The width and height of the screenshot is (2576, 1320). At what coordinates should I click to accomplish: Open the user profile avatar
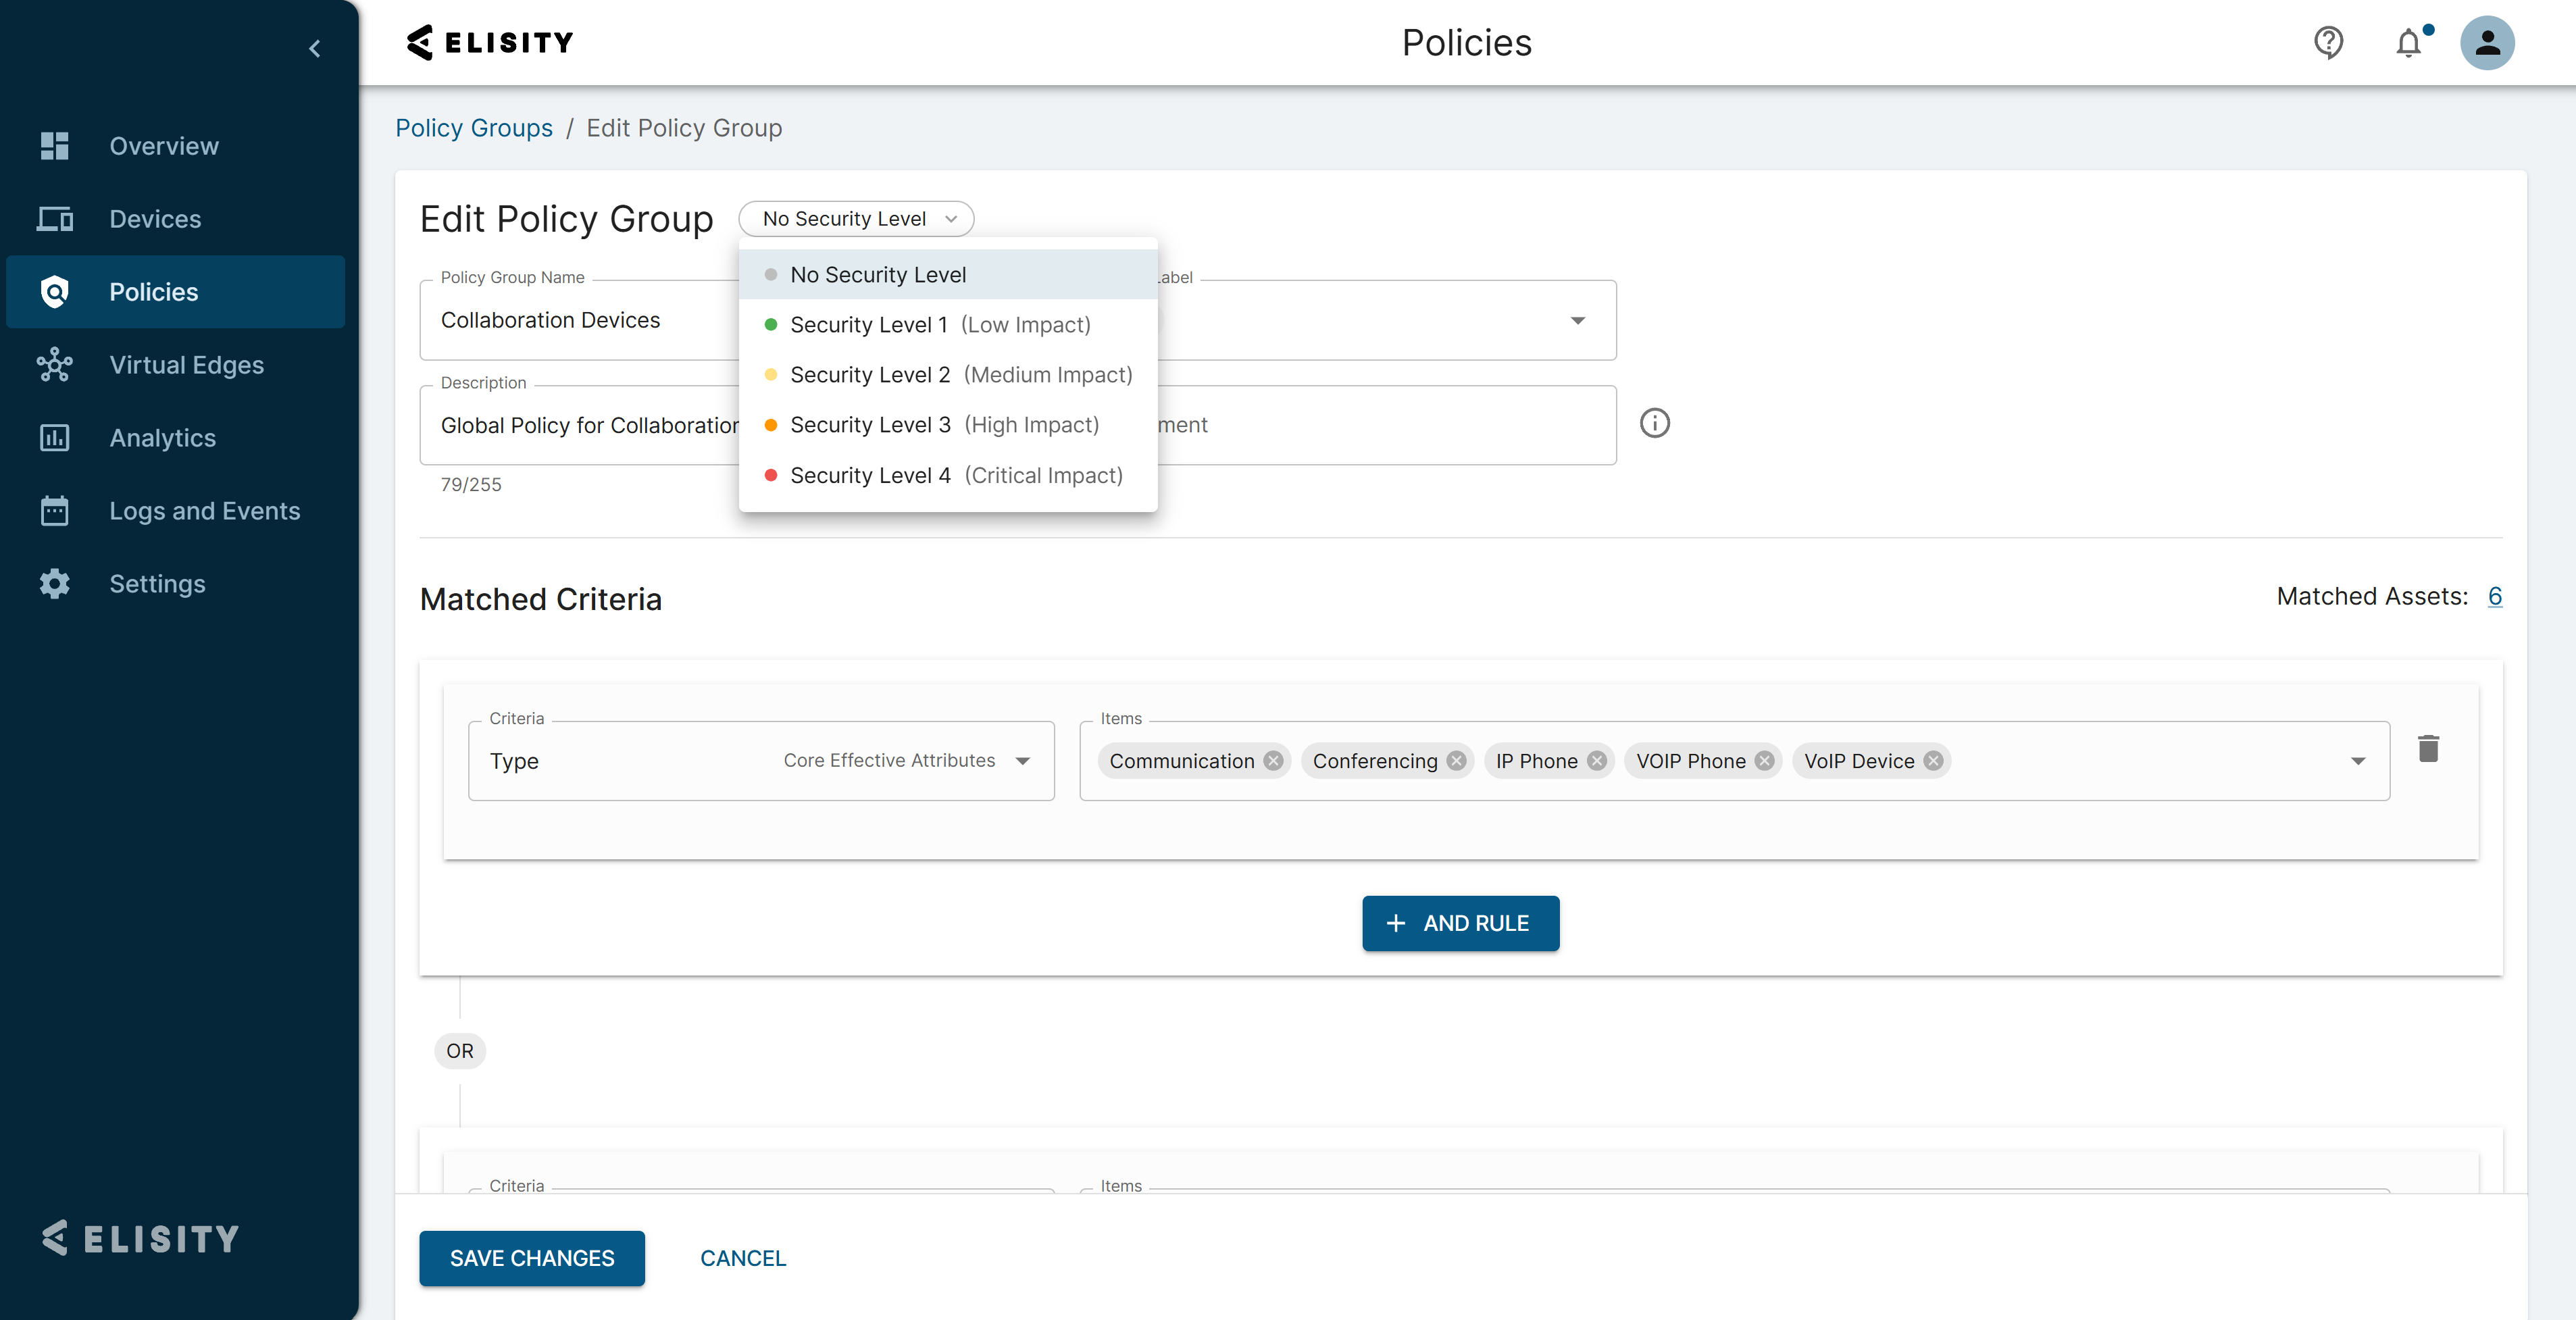2487,43
